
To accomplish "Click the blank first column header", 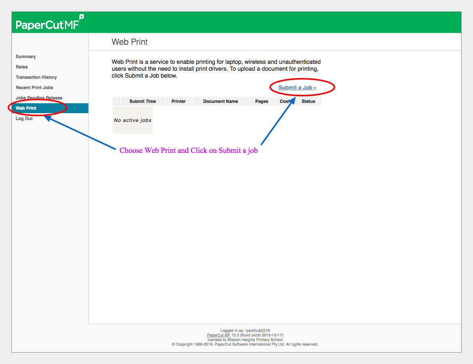I will [116, 101].
